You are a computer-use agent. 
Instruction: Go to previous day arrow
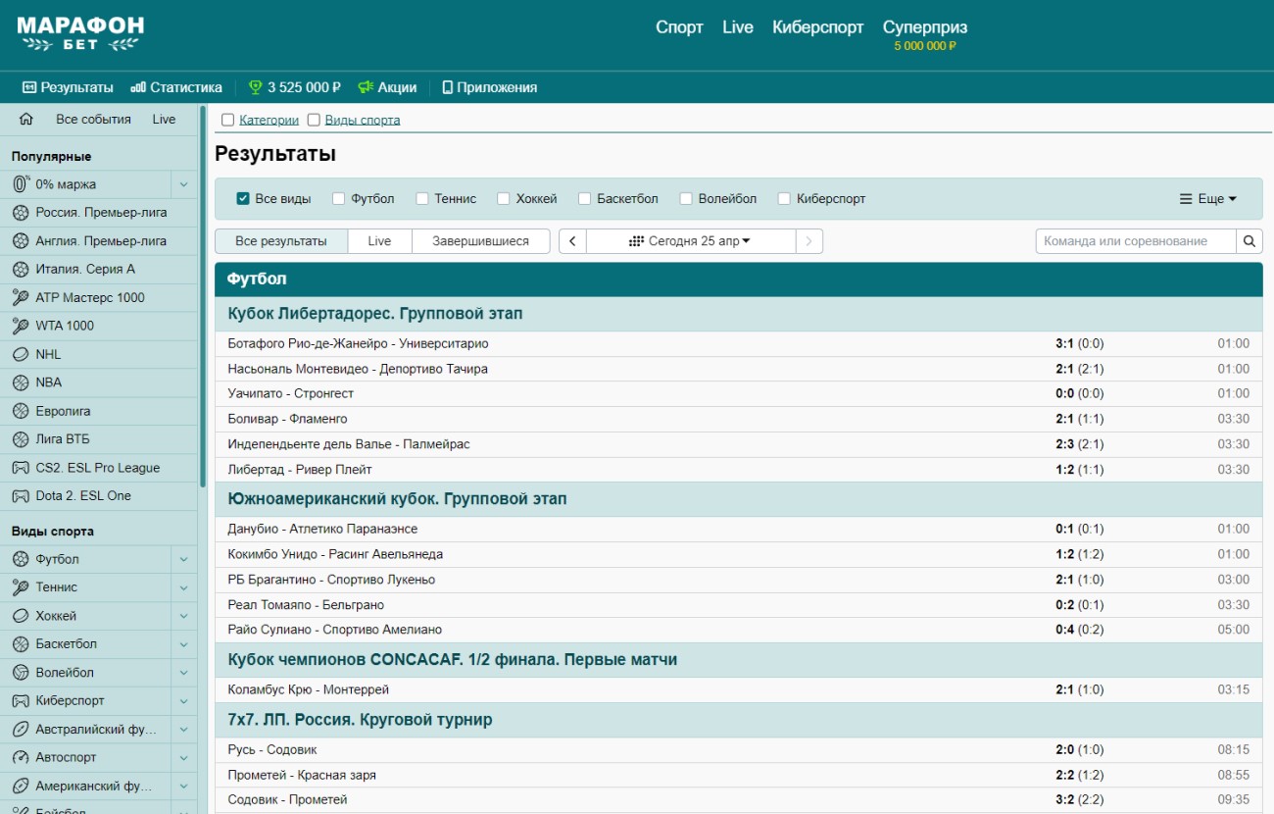click(x=572, y=241)
